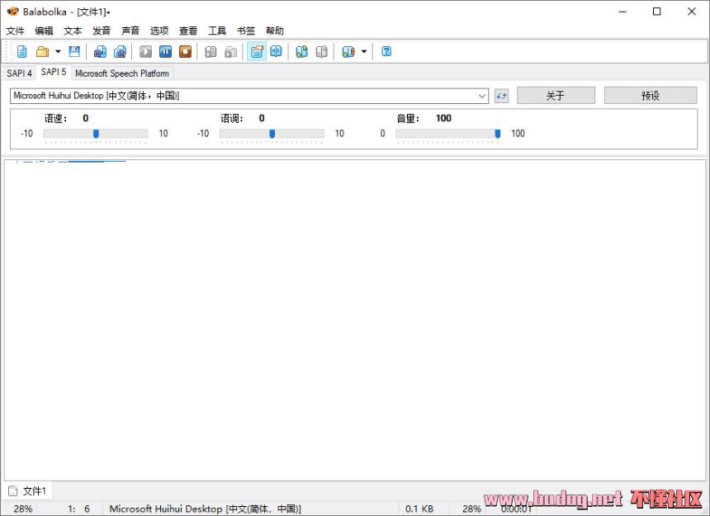
Task: Open the 文件 menu
Action: coord(15,31)
